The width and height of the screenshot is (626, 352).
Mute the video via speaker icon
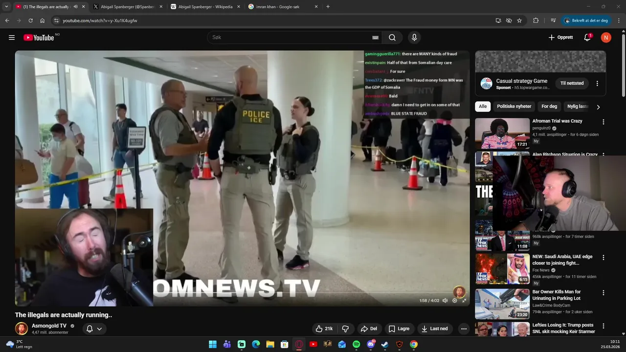[x=445, y=301]
